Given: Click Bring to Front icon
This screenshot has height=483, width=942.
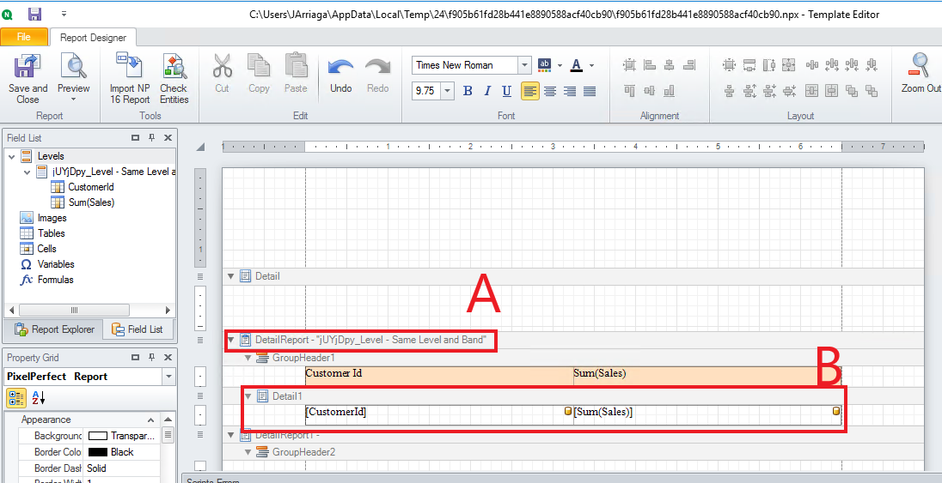Looking at the screenshot, I should click(x=852, y=91).
